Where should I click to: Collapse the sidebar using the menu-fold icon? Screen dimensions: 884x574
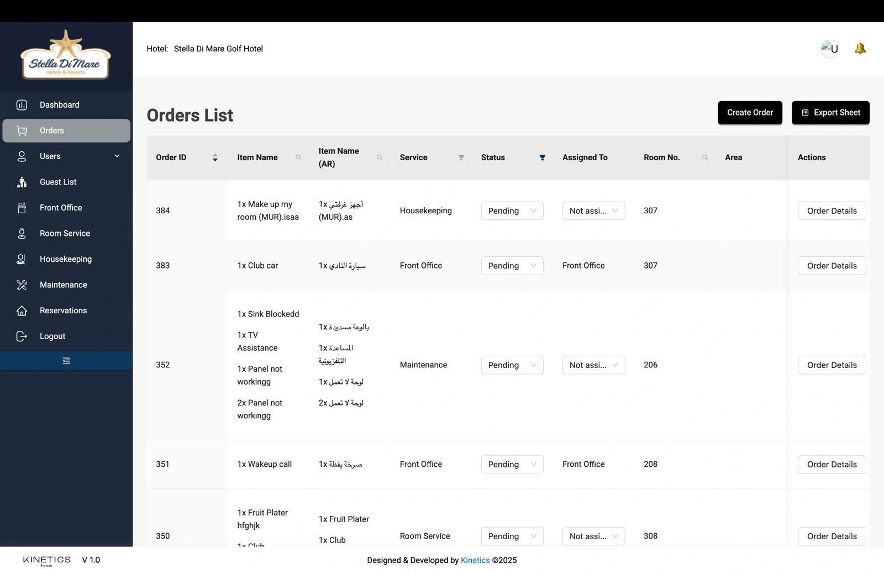click(x=66, y=361)
